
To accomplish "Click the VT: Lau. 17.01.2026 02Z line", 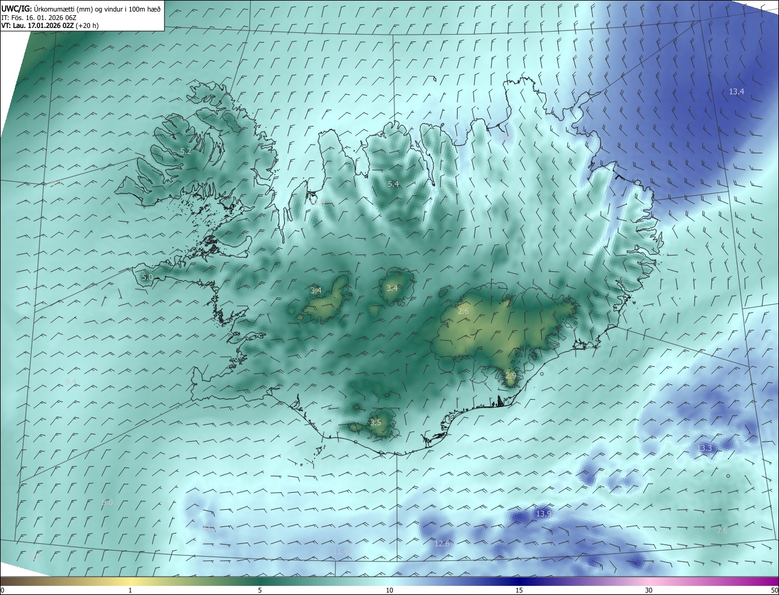I will point(50,26).
